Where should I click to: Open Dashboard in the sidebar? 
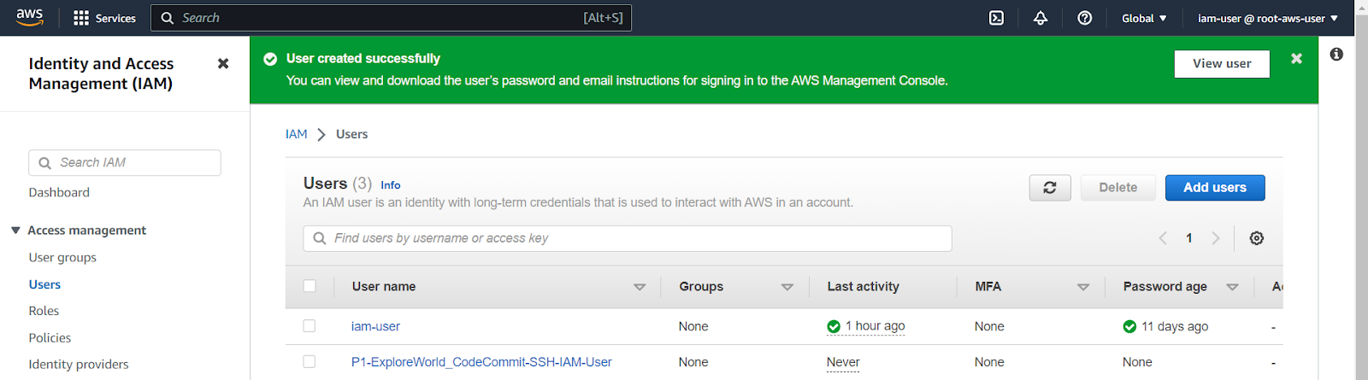[59, 193]
